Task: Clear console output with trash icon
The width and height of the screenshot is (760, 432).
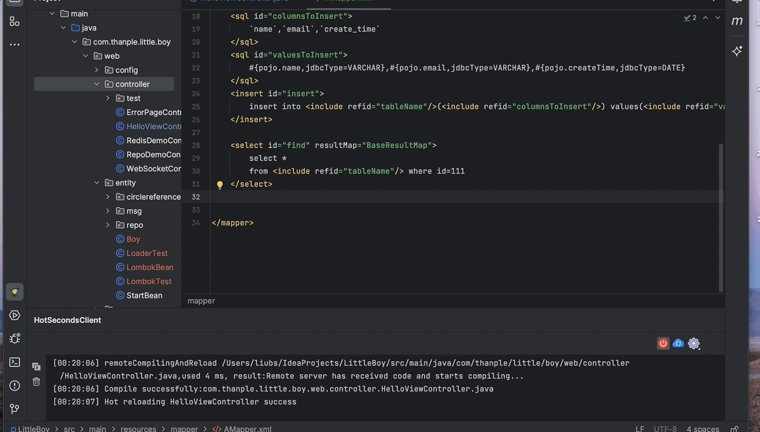Action: 36,382
